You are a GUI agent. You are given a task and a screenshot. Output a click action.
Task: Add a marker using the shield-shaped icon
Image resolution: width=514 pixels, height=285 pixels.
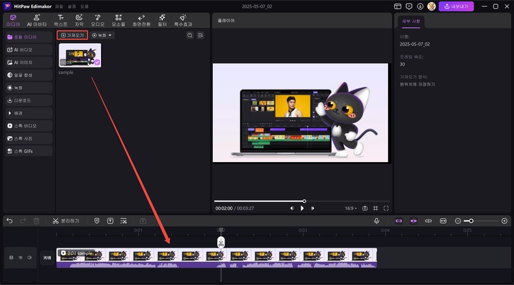(x=96, y=221)
